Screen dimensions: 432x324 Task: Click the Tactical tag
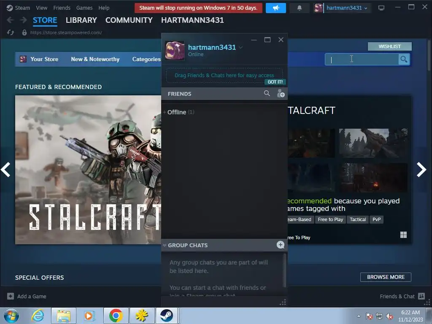[x=358, y=219]
